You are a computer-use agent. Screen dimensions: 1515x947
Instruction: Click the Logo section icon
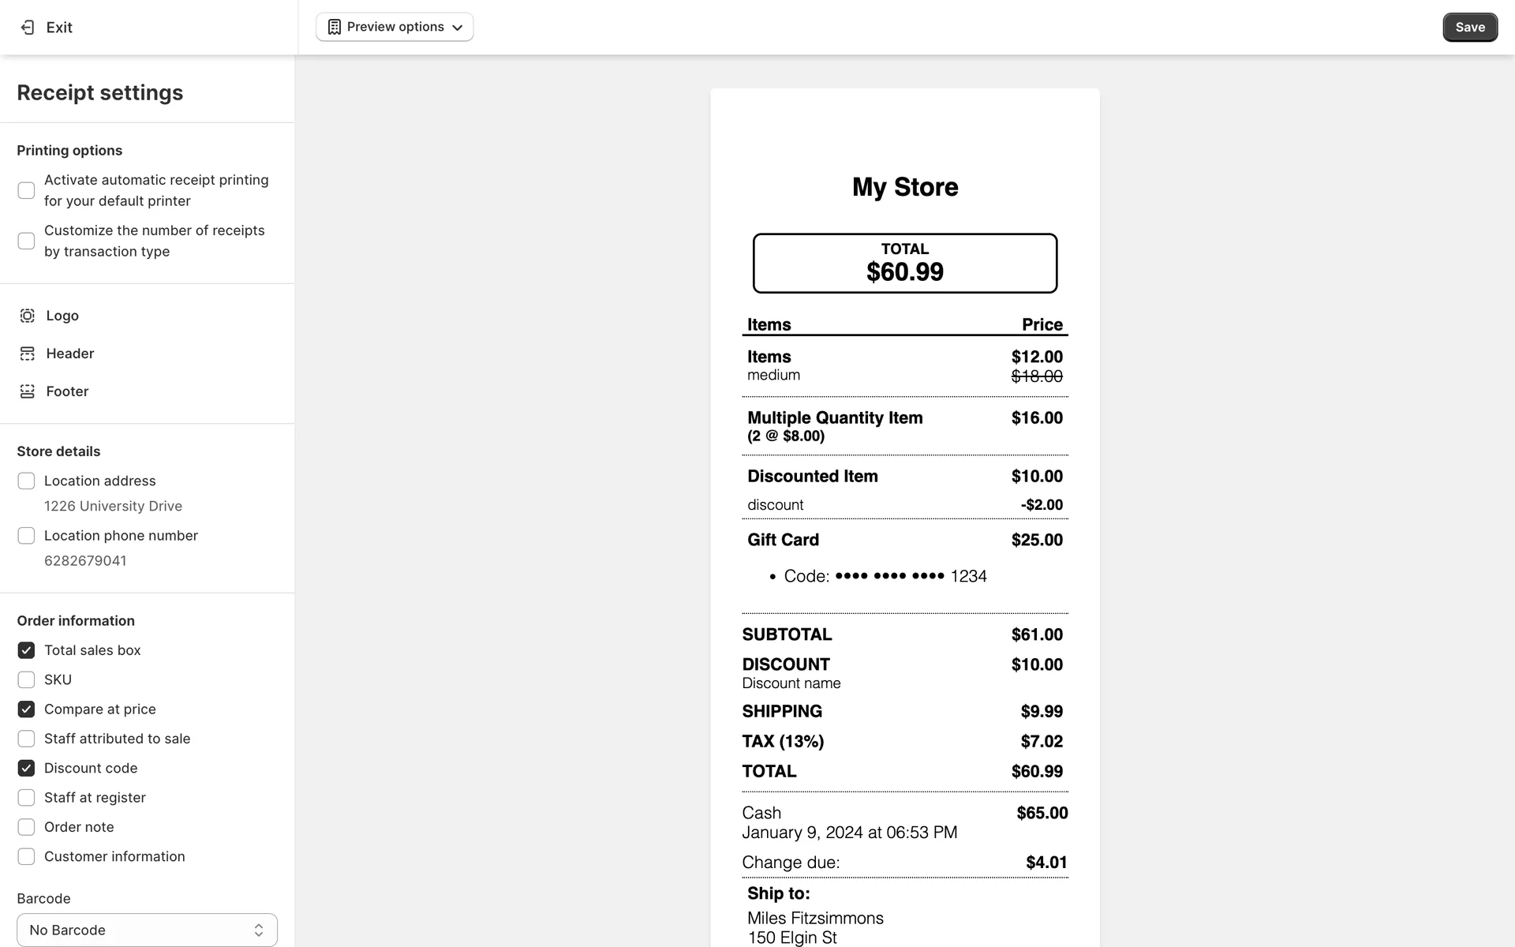pyautogui.click(x=27, y=316)
